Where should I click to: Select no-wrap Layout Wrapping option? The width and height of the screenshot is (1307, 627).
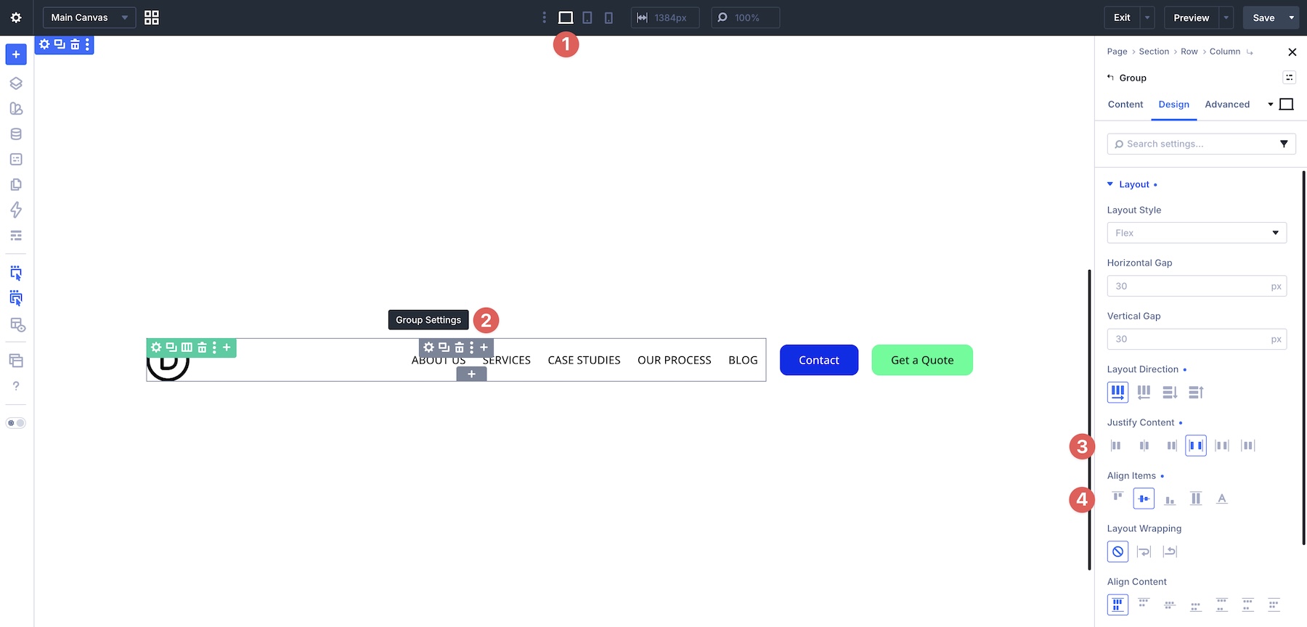[x=1117, y=552]
